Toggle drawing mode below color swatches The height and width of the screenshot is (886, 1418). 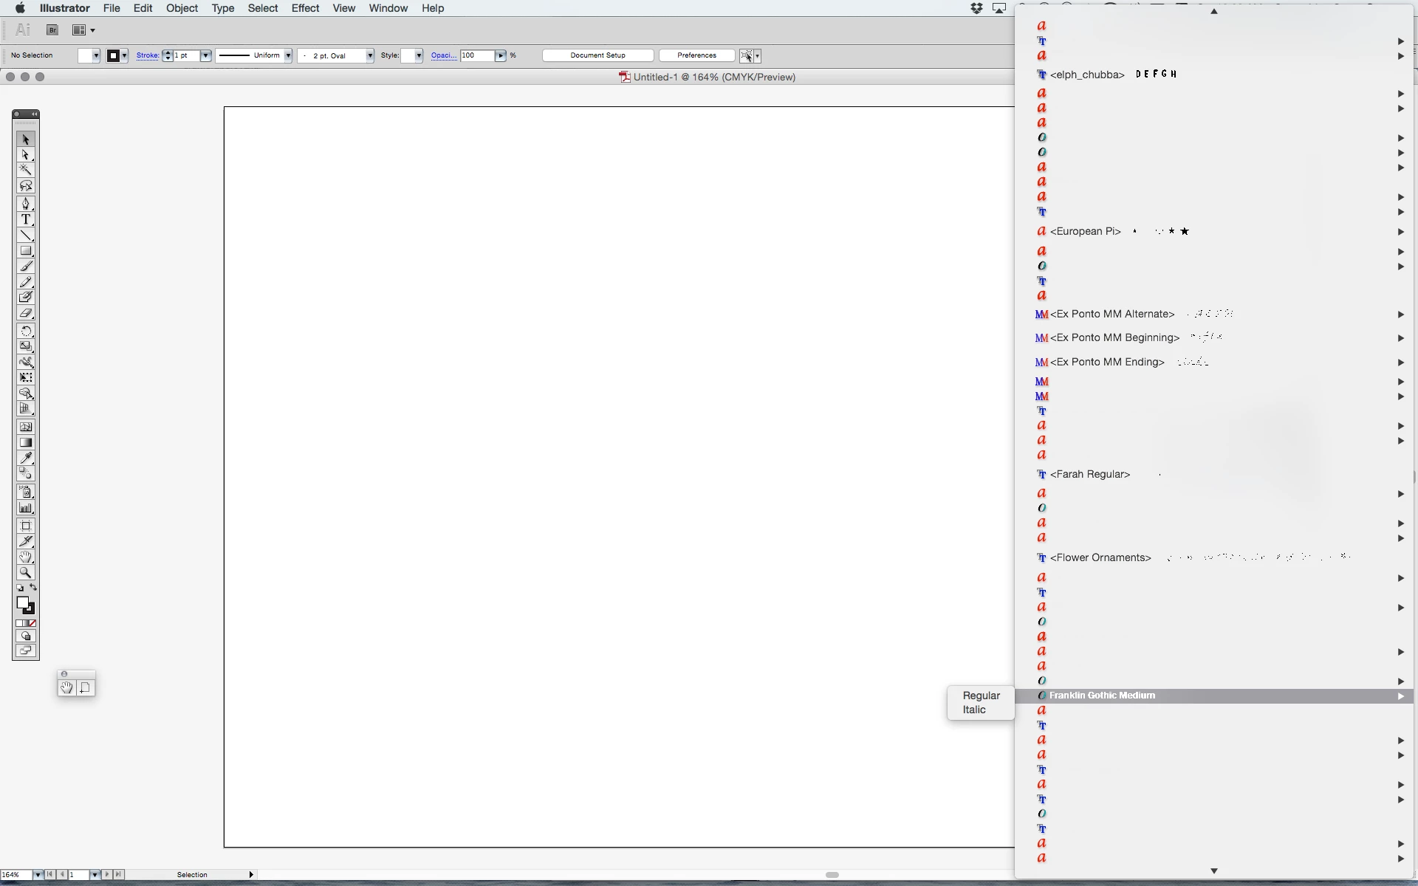(26, 636)
